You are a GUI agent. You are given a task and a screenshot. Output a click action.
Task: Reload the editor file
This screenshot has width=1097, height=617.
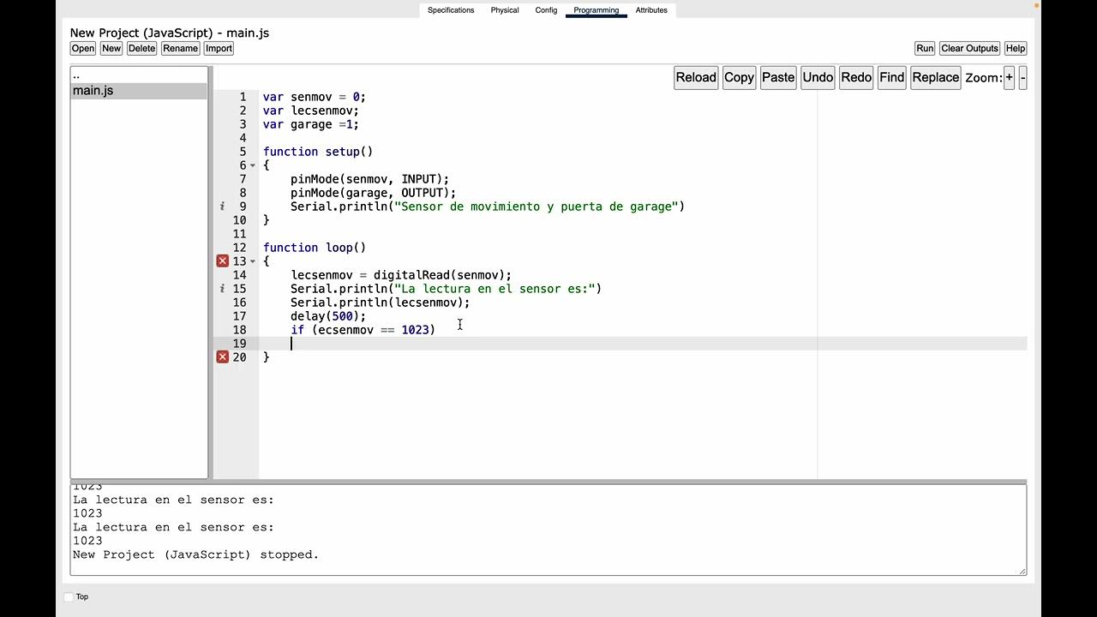(x=696, y=77)
